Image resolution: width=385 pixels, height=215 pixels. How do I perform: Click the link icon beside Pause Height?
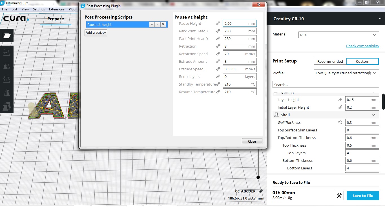pyautogui.click(x=218, y=23)
